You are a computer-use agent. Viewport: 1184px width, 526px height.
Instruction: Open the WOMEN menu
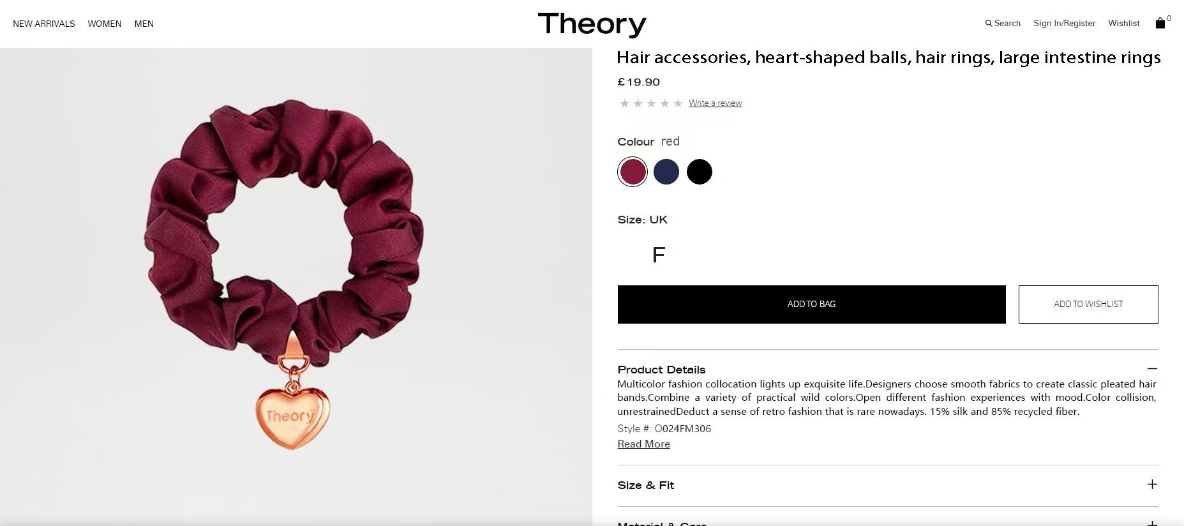point(105,24)
